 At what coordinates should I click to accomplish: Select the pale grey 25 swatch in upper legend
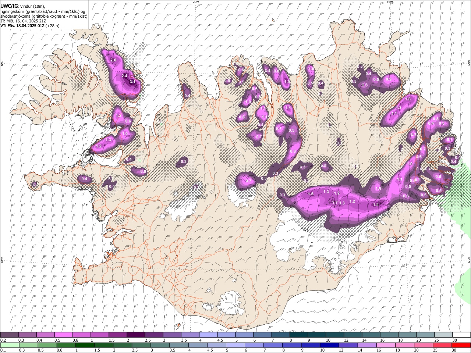443,335
